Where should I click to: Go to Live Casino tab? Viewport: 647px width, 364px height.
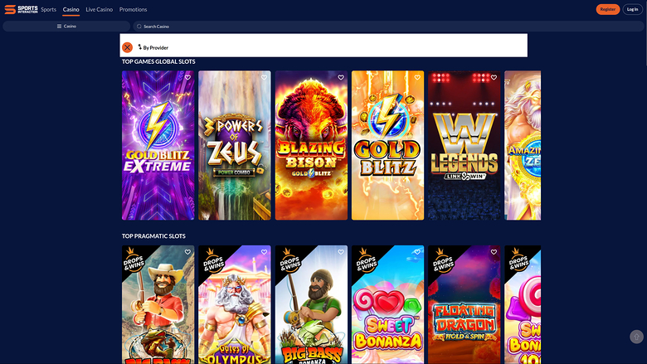(x=99, y=9)
